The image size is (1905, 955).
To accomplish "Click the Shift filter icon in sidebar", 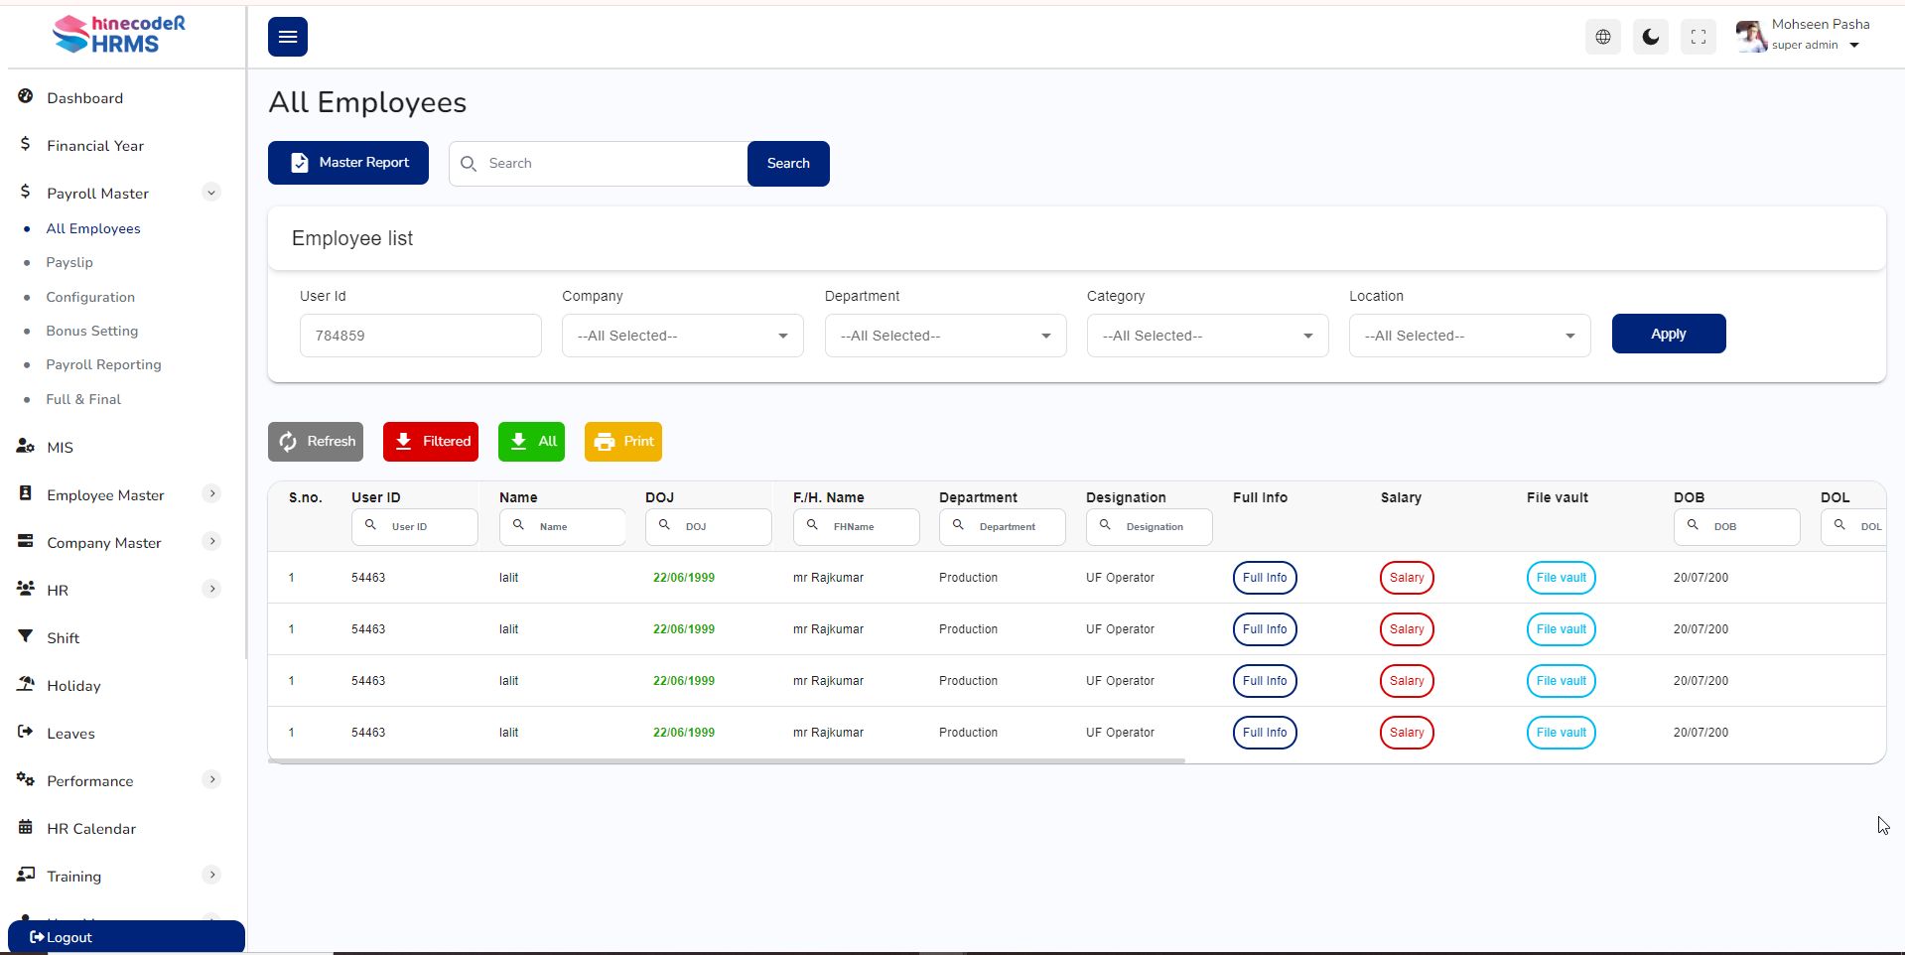I will point(26,637).
